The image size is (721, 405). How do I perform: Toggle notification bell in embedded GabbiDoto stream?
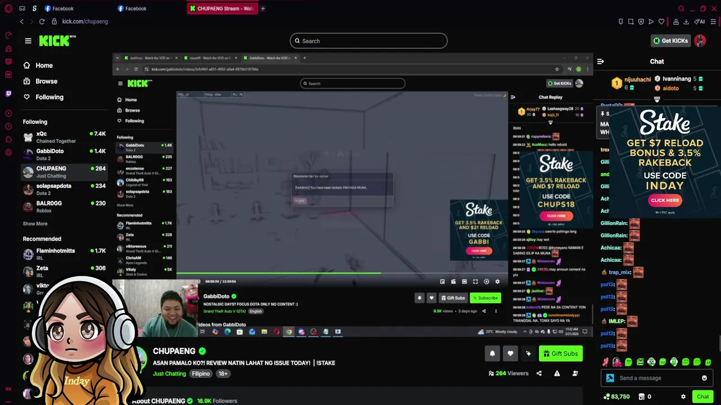(x=419, y=298)
